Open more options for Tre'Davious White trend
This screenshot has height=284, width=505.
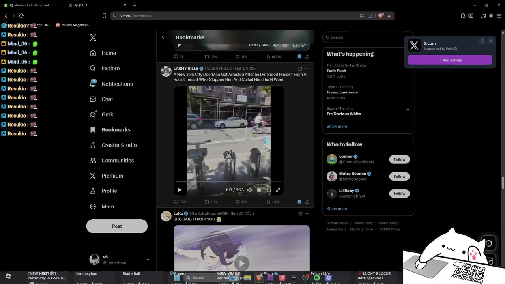(407, 110)
